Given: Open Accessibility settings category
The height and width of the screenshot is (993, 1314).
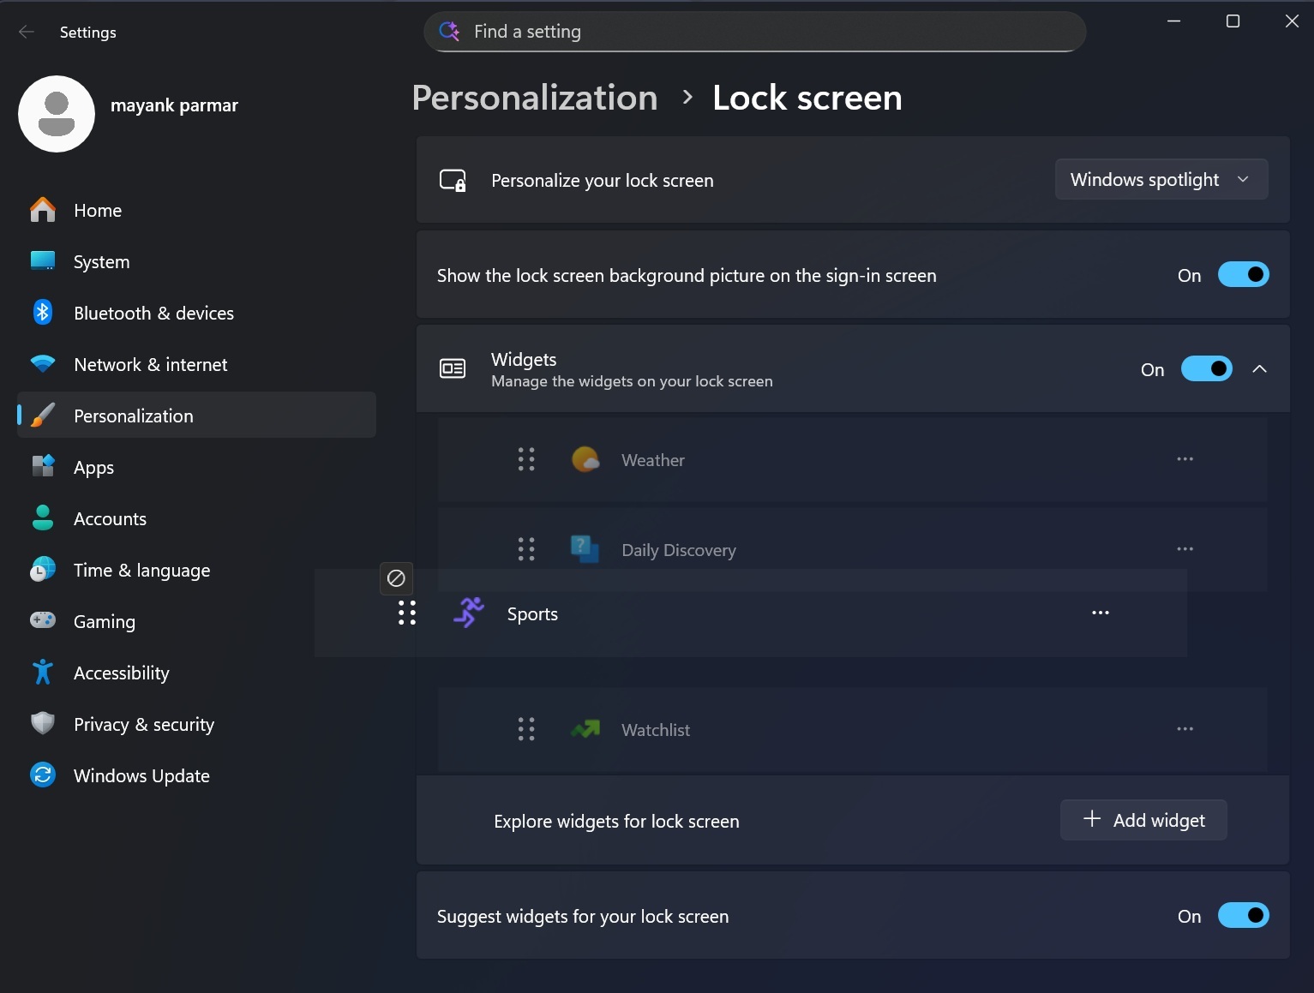Looking at the screenshot, I should click(196, 673).
